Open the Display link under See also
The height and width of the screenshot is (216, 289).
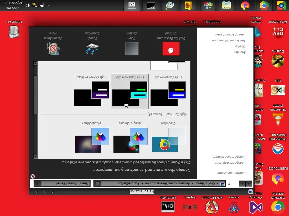pyautogui.click(x=240, y=46)
